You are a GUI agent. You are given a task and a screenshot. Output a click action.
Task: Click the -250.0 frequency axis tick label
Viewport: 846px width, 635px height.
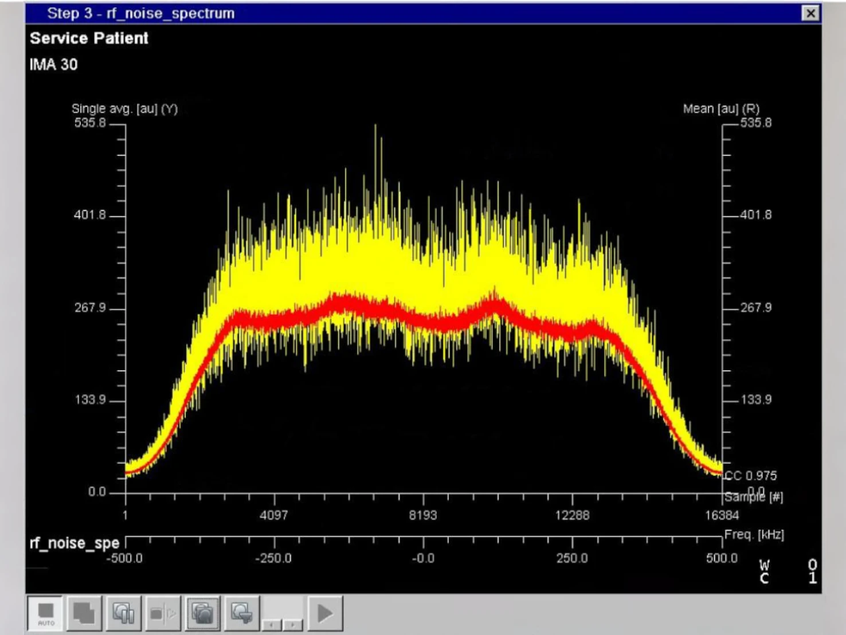tap(273, 558)
